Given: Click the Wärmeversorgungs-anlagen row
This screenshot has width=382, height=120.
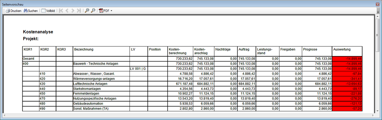Looking at the screenshot, I should 192,79.
